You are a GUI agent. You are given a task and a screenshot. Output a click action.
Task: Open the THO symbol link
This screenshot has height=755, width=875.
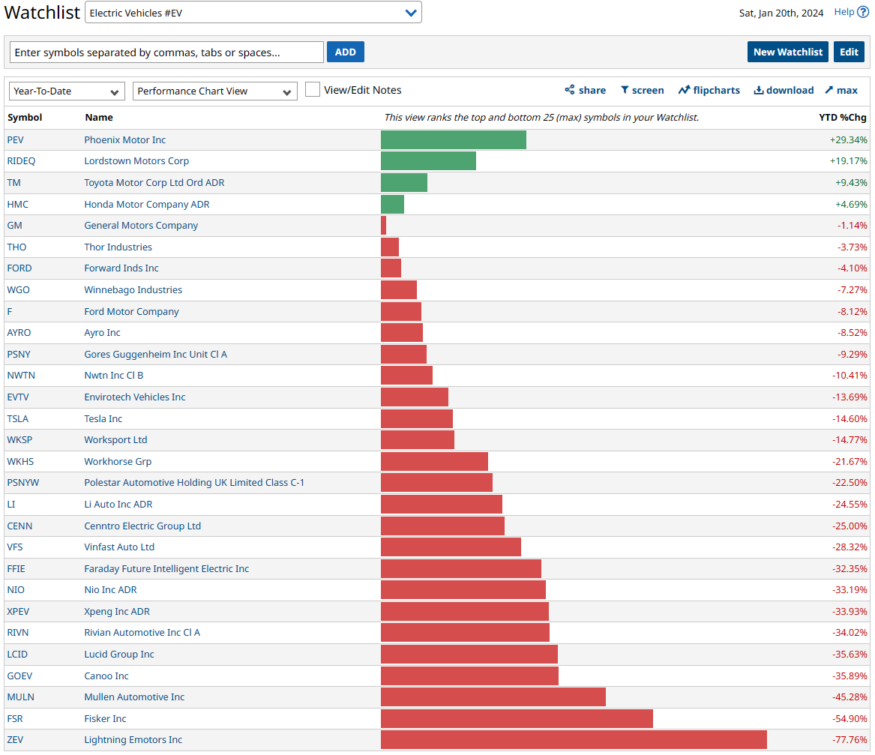click(16, 247)
